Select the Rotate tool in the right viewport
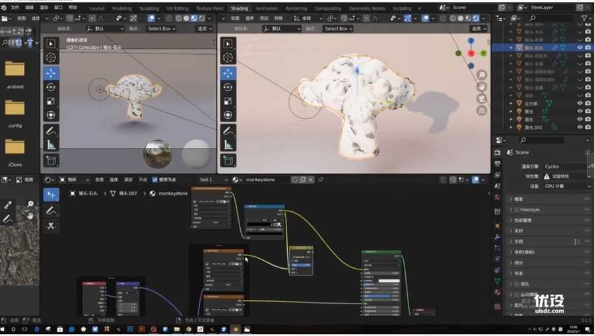 [228, 87]
